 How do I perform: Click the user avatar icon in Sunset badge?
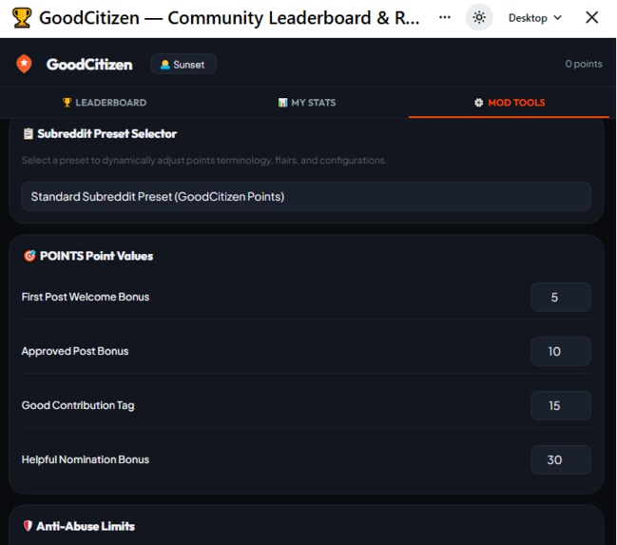click(x=165, y=64)
